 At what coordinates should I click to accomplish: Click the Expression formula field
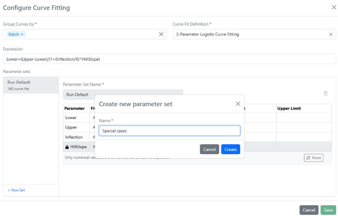170,59
